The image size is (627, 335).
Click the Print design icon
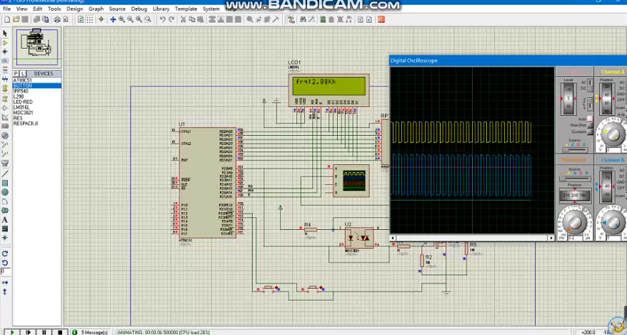coord(57,19)
